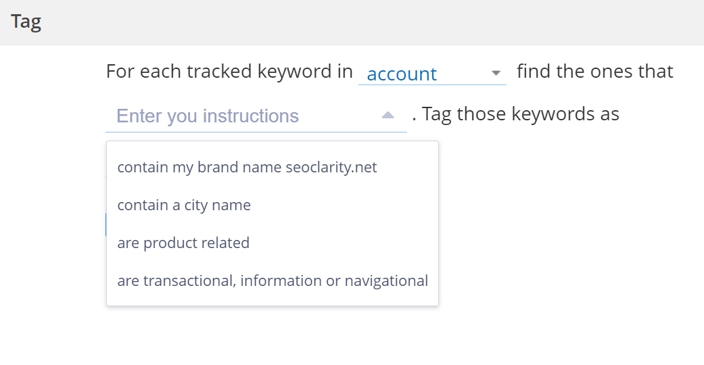Pick 'are product related' suggestion
Image resolution: width=704 pixels, height=365 pixels.
(x=183, y=243)
